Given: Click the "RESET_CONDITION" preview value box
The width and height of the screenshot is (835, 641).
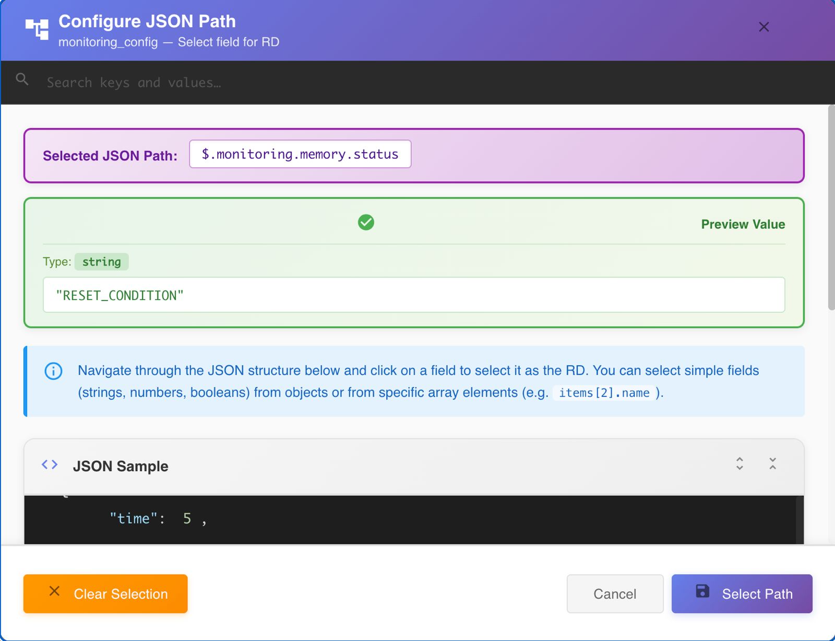Looking at the screenshot, I should [414, 295].
